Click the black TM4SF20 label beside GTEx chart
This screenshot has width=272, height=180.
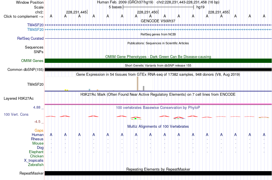pos(36,85)
